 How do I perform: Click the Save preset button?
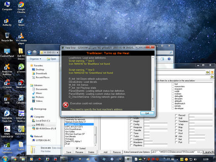coord(69,152)
